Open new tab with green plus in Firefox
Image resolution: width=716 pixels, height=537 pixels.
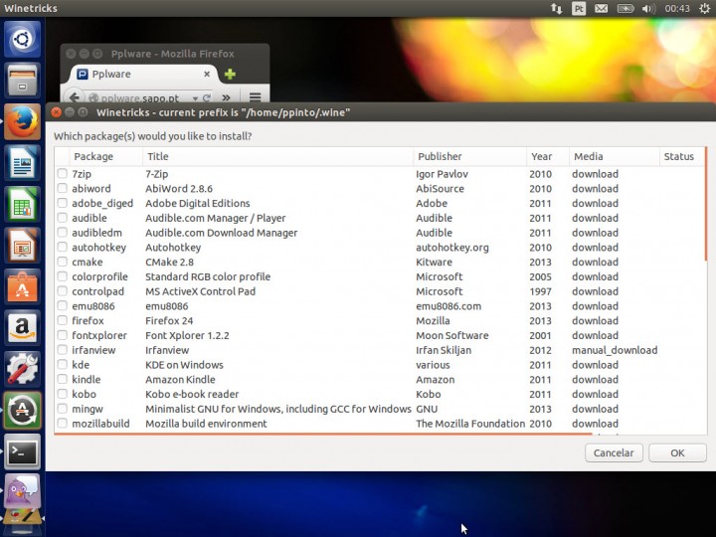(230, 74)
